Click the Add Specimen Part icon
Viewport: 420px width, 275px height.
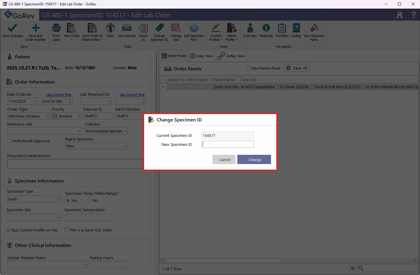coord(194,28)
